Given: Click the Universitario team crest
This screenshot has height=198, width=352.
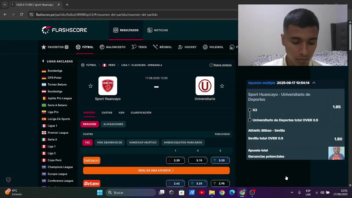Looking at the screenshot, I should pyautogui.click(x=205, y=86).
